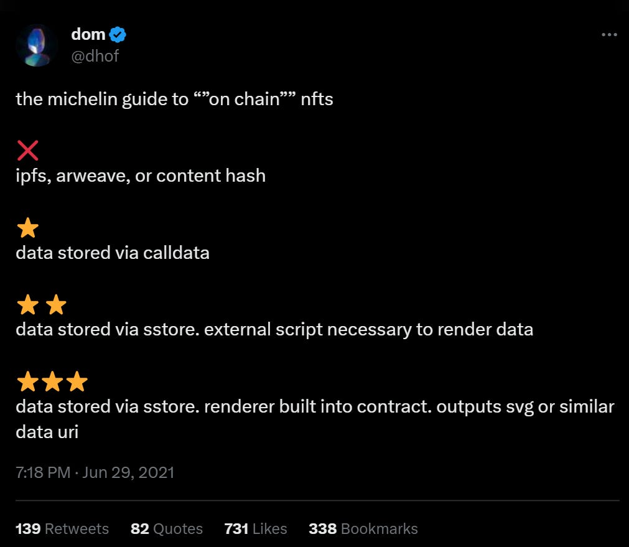The image size is (629, 547).
Task: Click last star in the three-star row
Action: pos(77,381)
